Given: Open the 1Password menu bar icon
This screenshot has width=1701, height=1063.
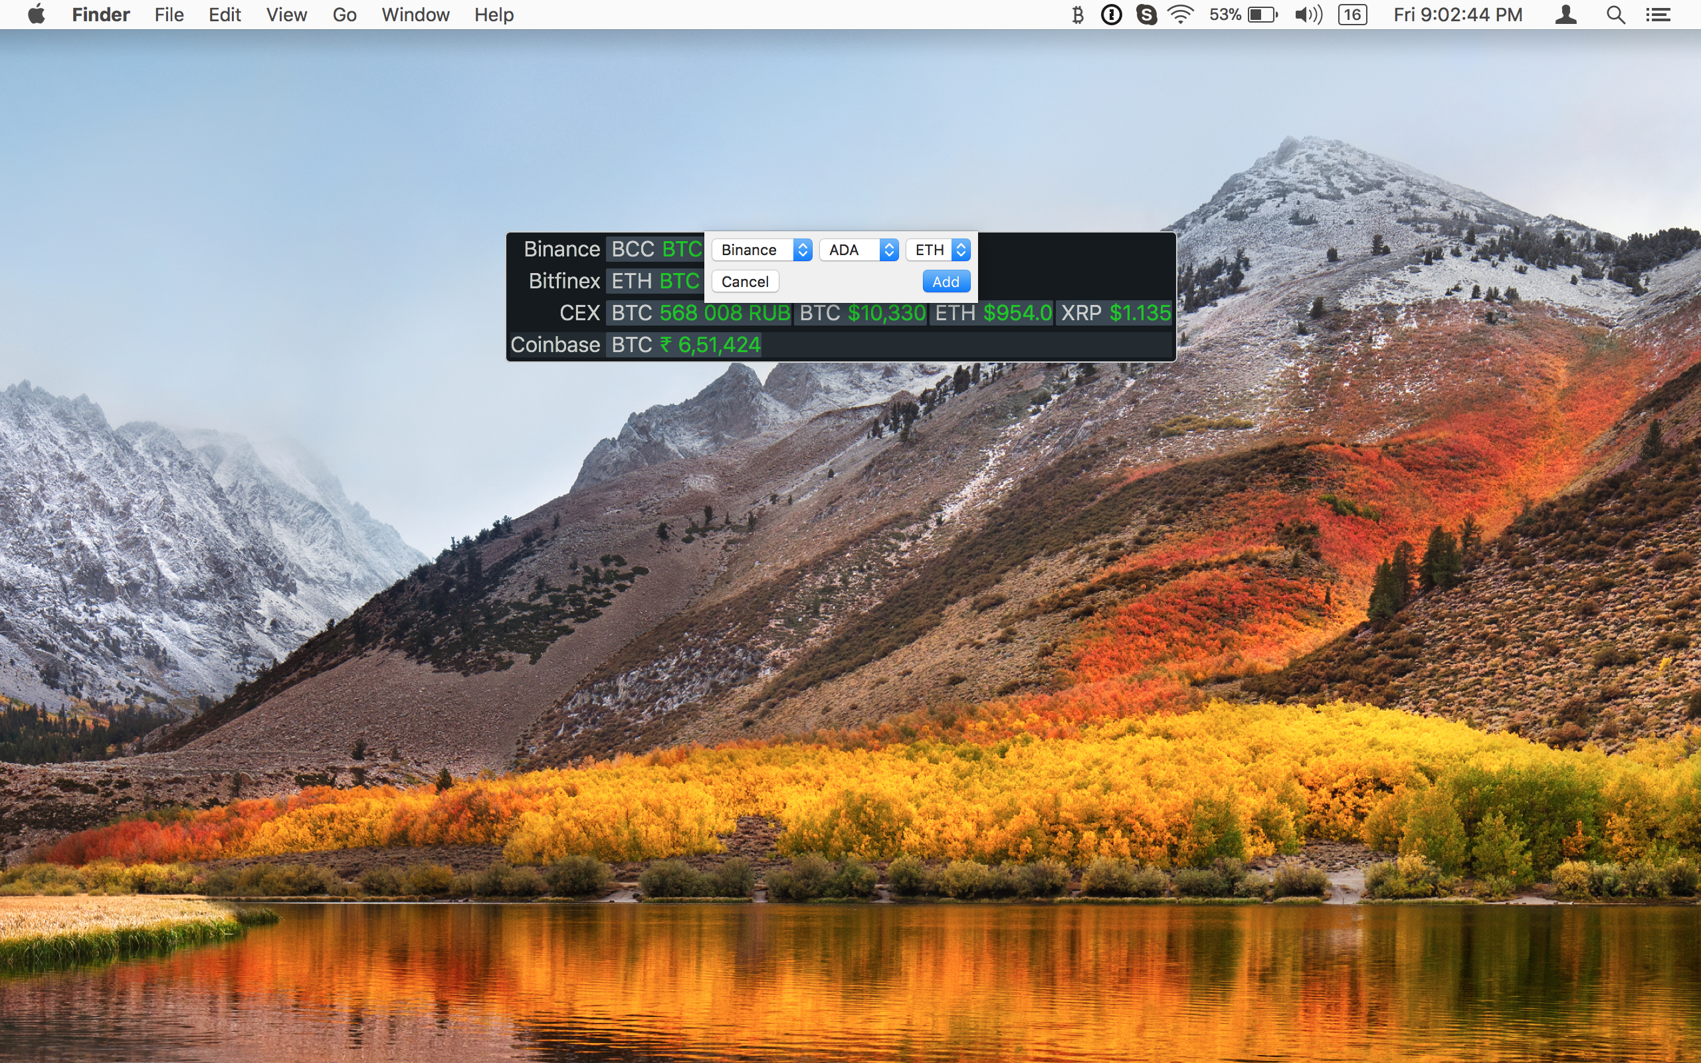Looking at the screenshot, I should click(1111, 15).
